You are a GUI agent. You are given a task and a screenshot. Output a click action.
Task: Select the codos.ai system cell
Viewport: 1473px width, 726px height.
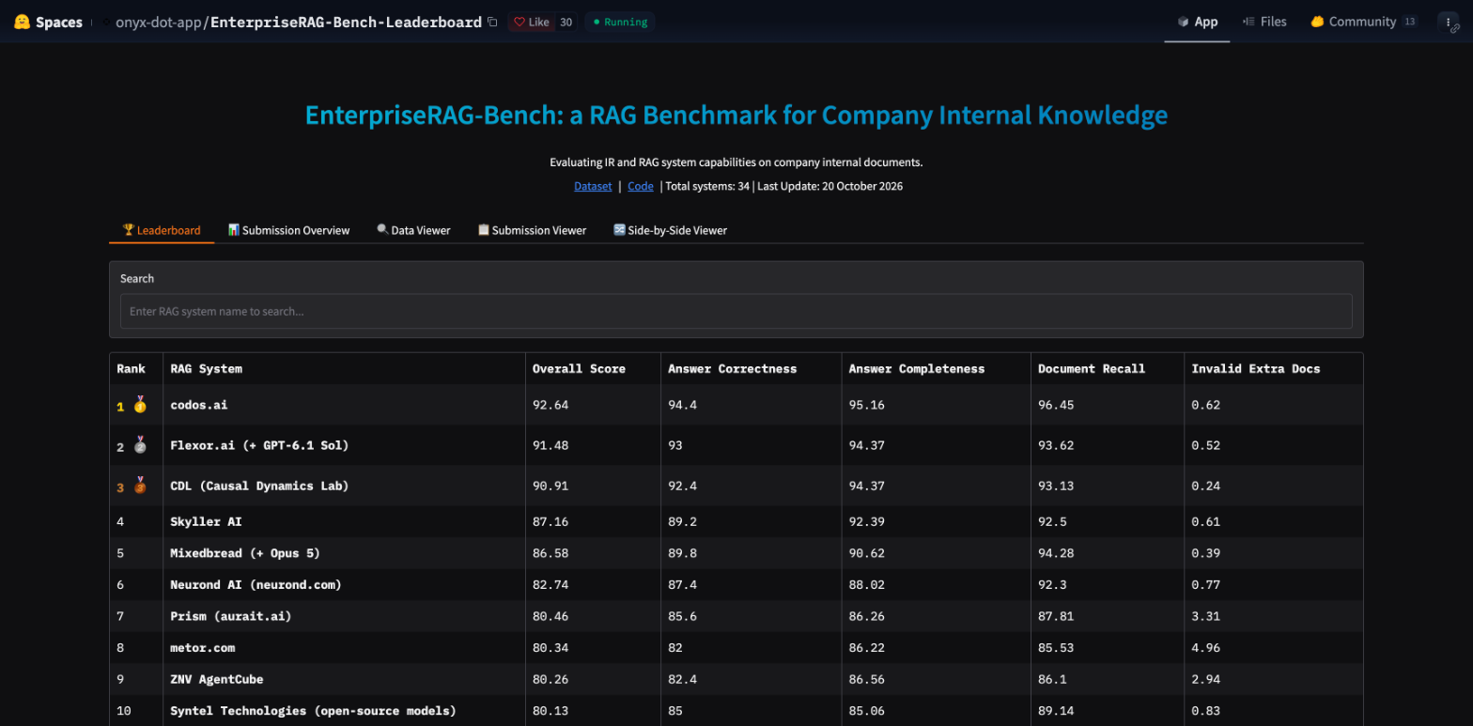(344, 405)
